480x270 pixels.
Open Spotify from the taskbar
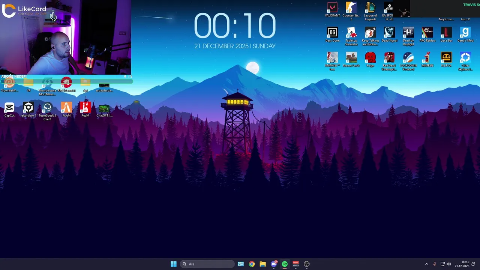285,264
